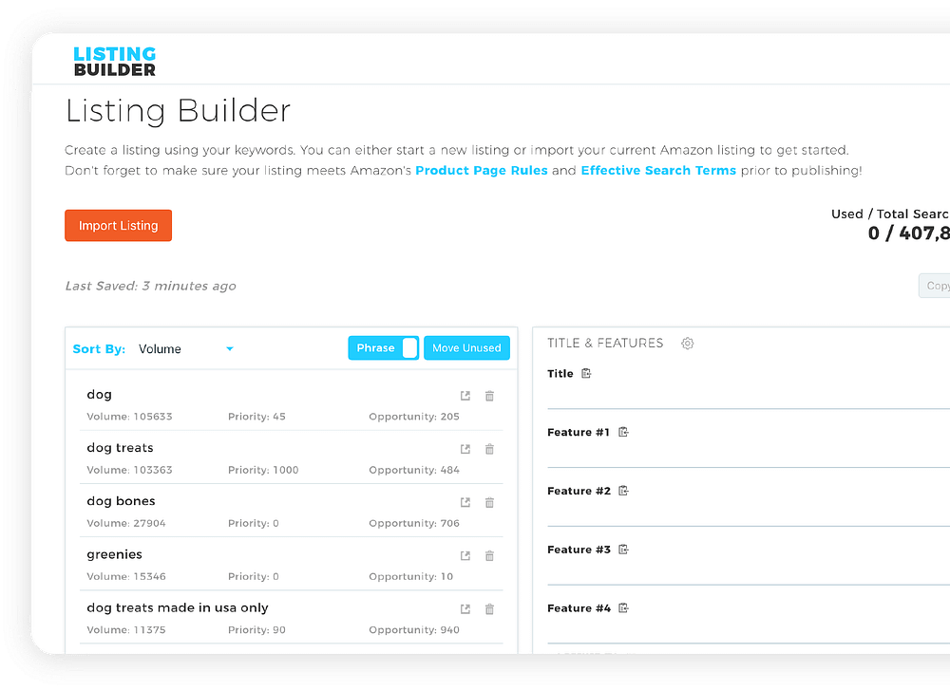This screenshot has width=950, height=690.
Task: Click the paste icon next to Feature #1
Action: (623, 433)
